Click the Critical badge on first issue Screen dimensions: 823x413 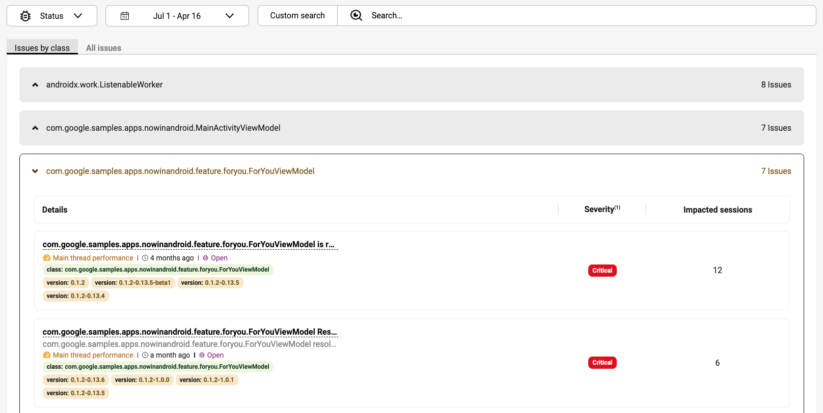point(602,271)
